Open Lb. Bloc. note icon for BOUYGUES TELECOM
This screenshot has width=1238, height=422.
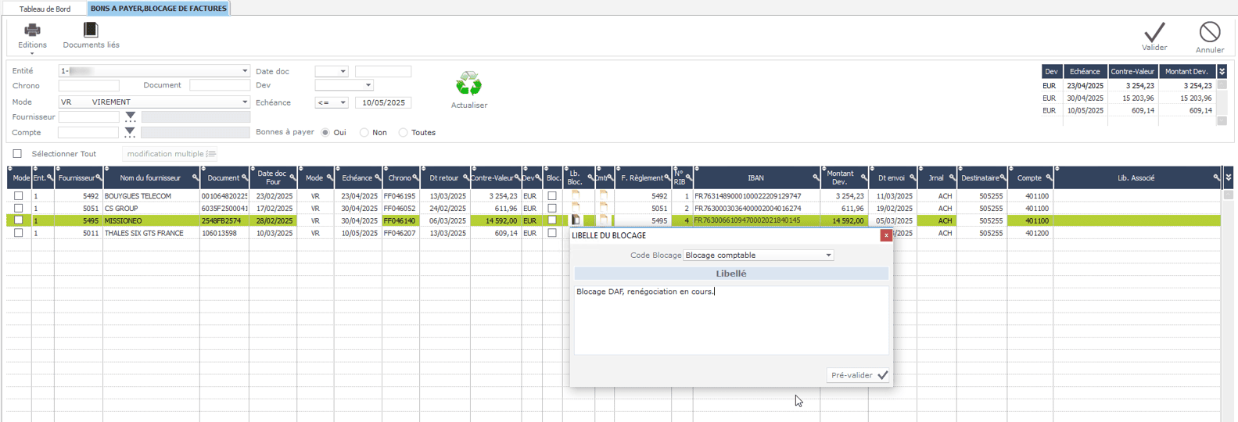pyautogui.click(x=576, y=196)
